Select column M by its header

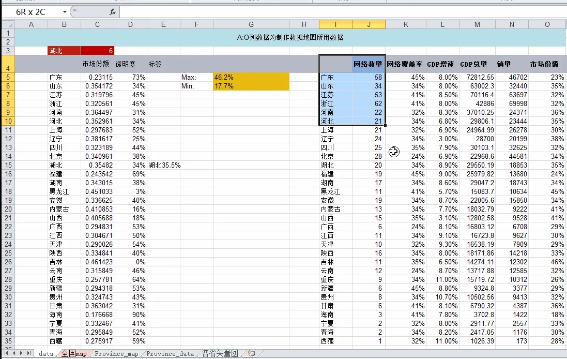pyautogui.click(x=477, y=25)
